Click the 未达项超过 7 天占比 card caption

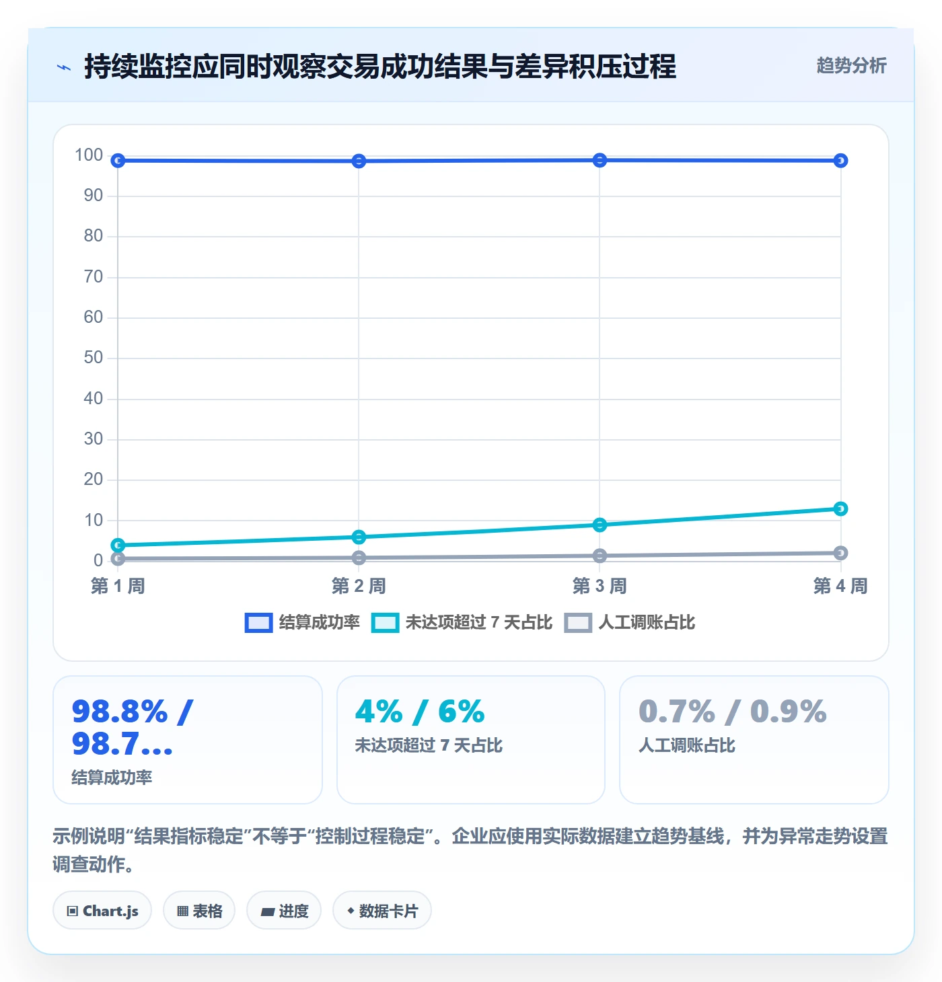(x=429, y=745)
